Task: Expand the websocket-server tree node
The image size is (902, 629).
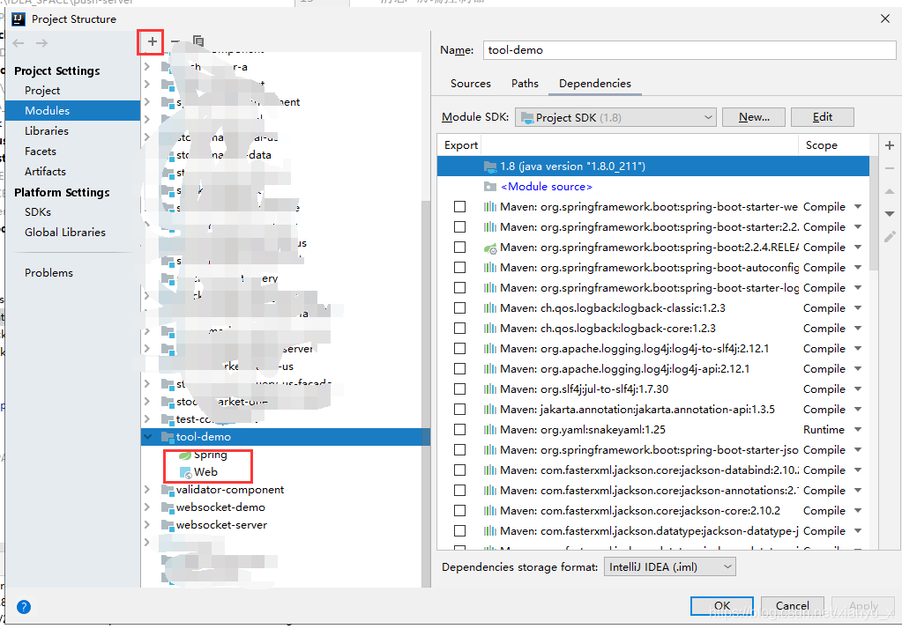Action: click(x=148, y=525)
